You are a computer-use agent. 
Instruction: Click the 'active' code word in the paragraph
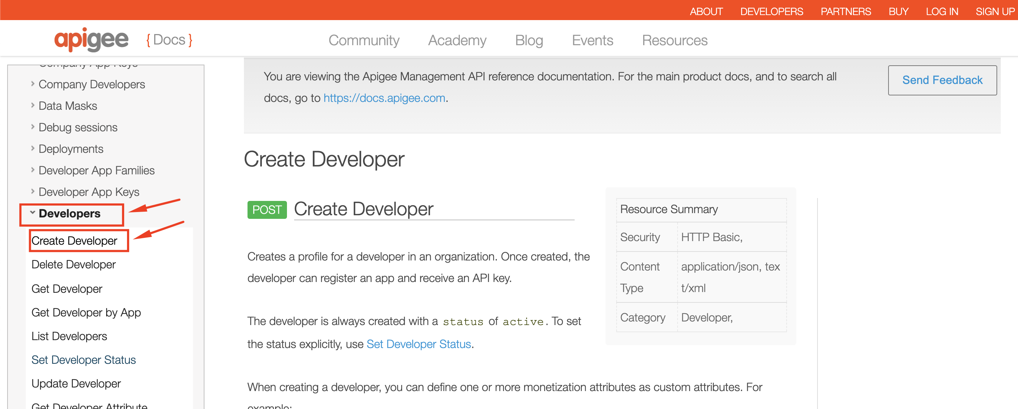(523, 322)
